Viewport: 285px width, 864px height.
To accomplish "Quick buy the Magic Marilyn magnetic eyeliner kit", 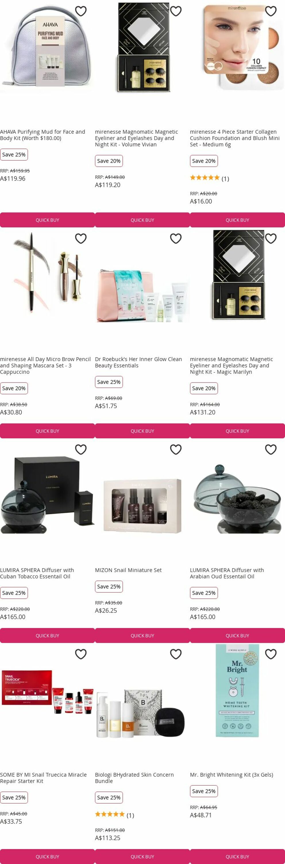I will pos(238,431).
